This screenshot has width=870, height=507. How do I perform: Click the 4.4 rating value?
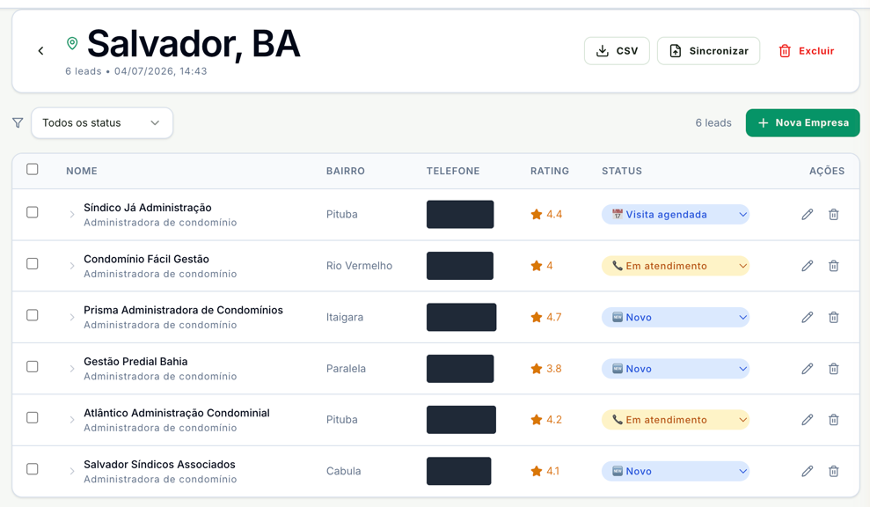tap(554, 215)
